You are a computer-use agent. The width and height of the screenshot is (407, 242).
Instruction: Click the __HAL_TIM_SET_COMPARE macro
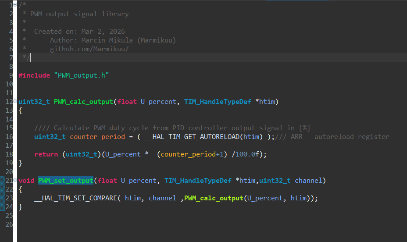[76, 198]
